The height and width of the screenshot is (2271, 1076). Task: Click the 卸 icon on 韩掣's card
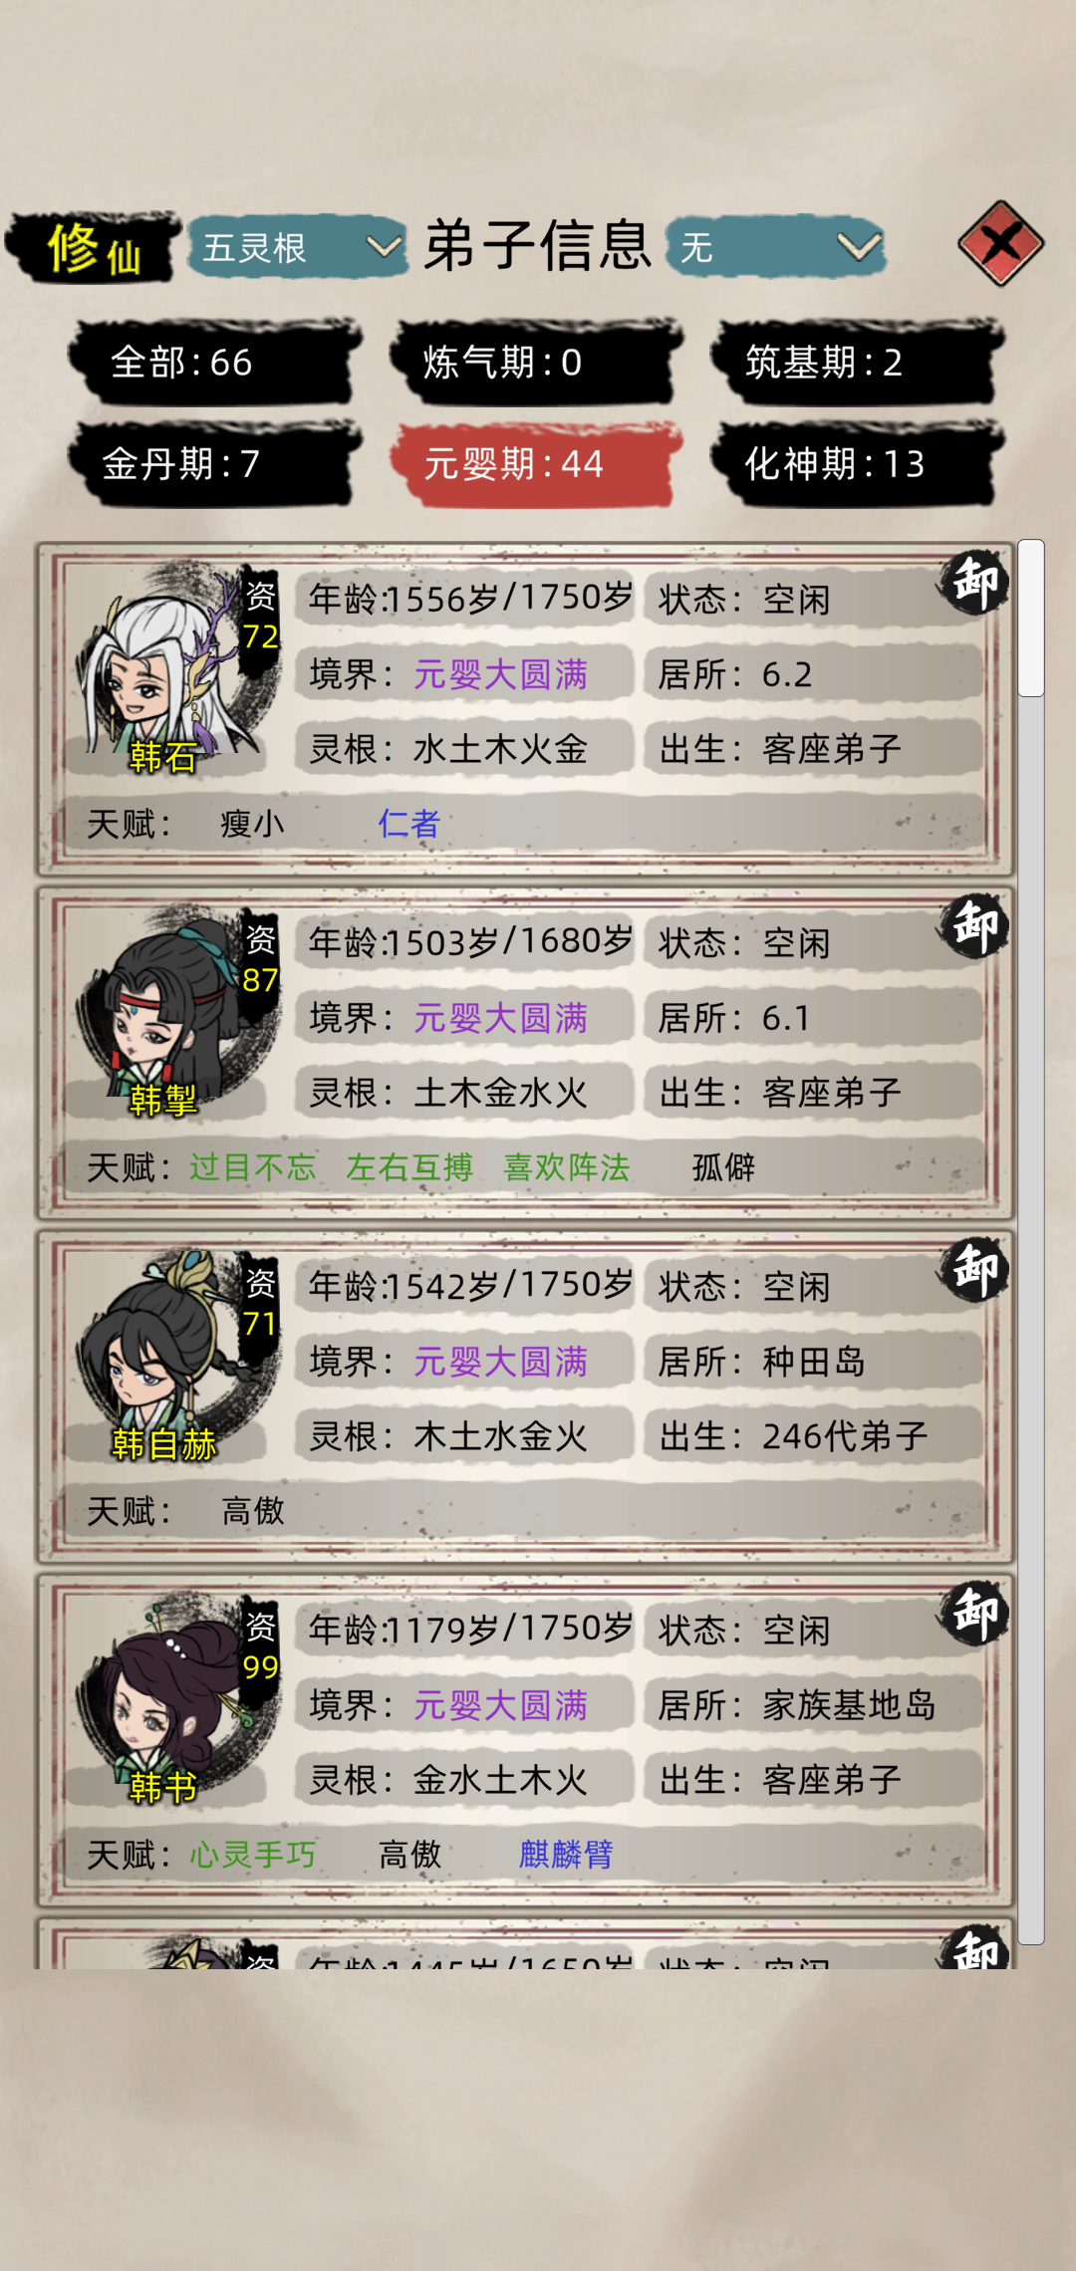point(973,926)
